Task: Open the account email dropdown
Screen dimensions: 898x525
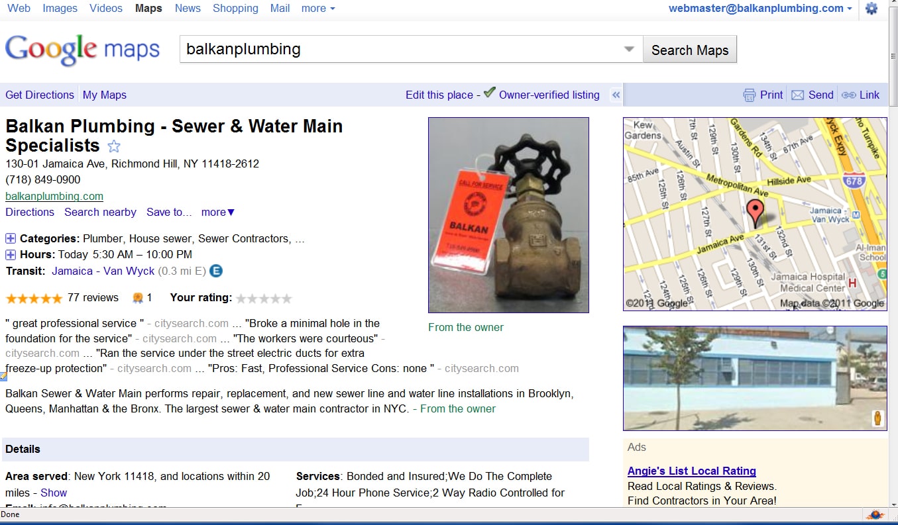Action: coord(760,9)
